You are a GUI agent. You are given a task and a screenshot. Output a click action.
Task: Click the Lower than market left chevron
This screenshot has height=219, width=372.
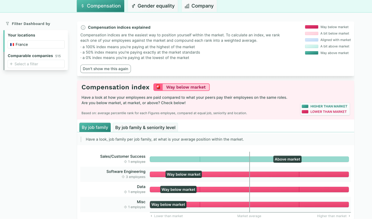pyautogui.click(x=151, y=216)
